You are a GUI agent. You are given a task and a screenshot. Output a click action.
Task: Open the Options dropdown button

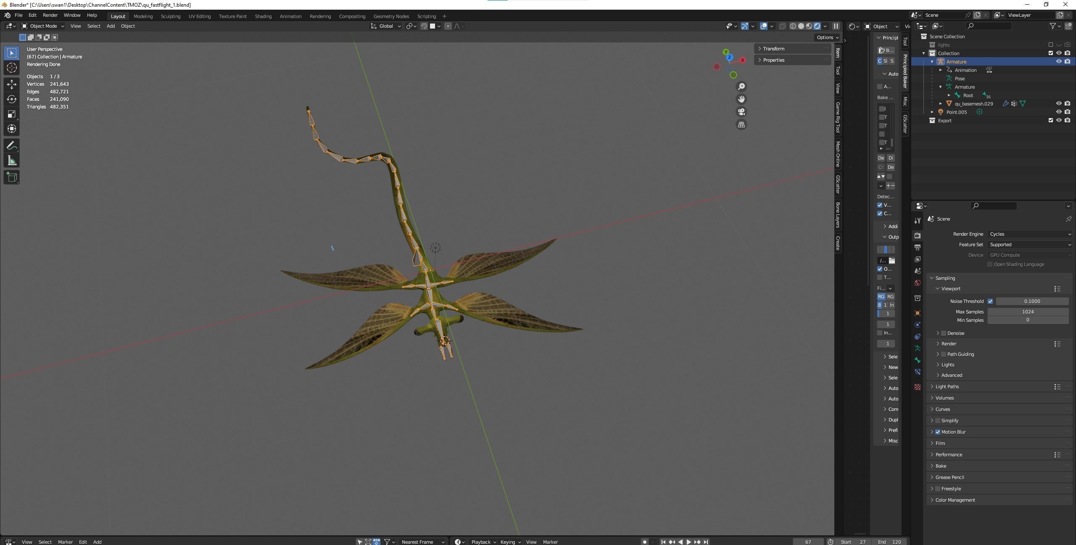[828, 37]
